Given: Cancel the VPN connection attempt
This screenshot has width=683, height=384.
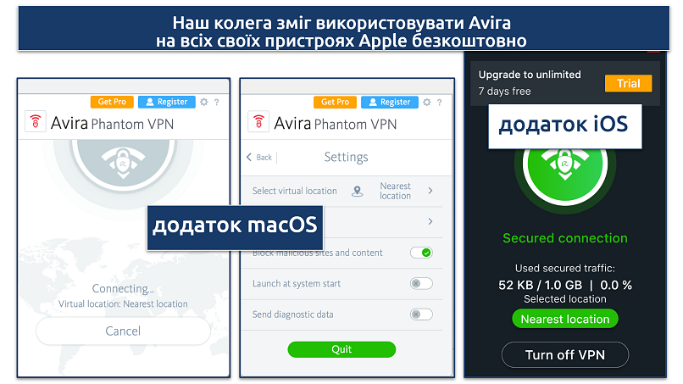Looking at the screenshot, I should 123,331.
